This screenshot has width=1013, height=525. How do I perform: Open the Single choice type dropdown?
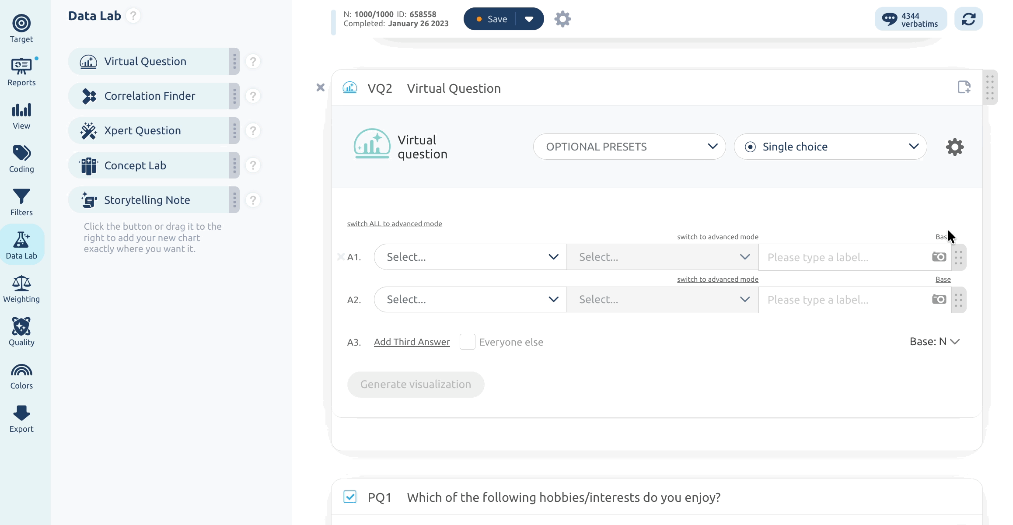click(830, 147)
